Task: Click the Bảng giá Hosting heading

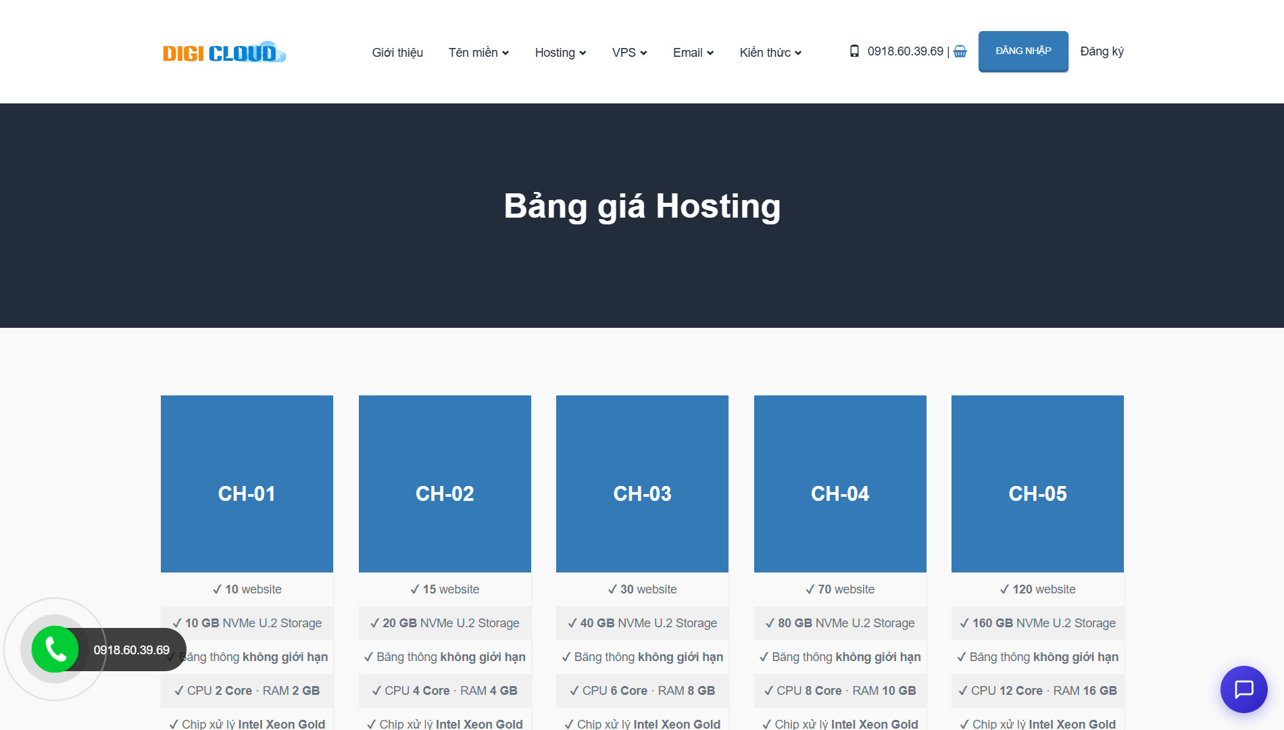Action: click(x=642, y=206)
